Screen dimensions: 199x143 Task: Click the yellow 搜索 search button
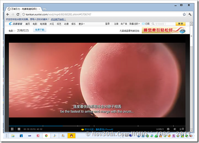point(181,24)
